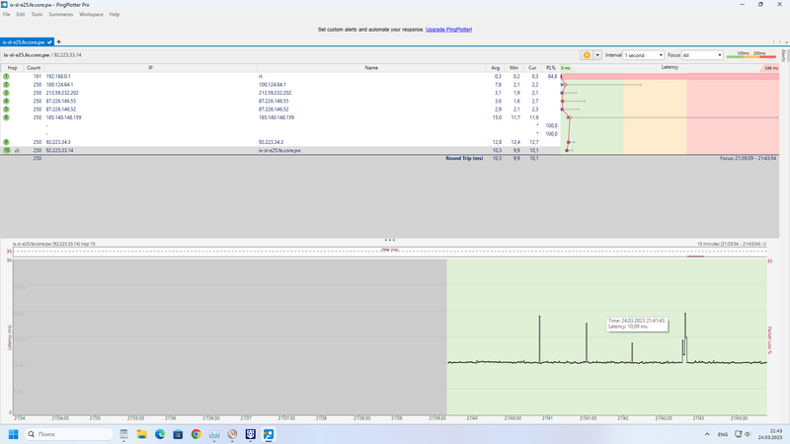Click the PL% column header
This screenshot has width=790, height=444.
point(551,68)
